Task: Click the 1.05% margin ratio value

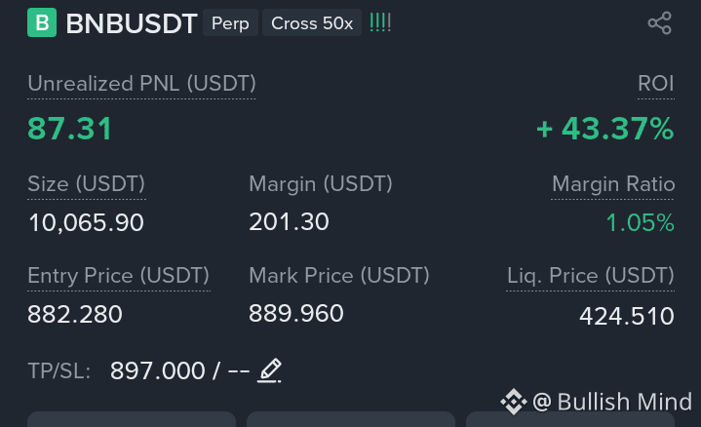Action: coord(640,222)
